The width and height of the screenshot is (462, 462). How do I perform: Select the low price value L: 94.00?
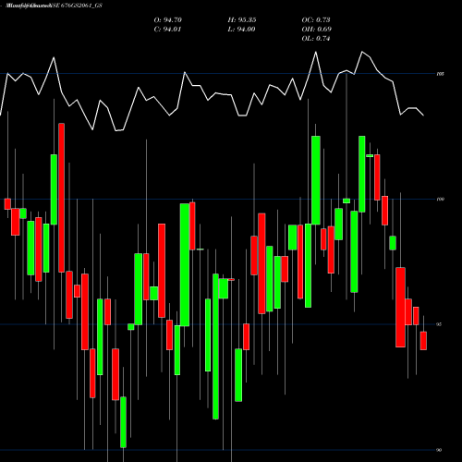pos(241,30)
